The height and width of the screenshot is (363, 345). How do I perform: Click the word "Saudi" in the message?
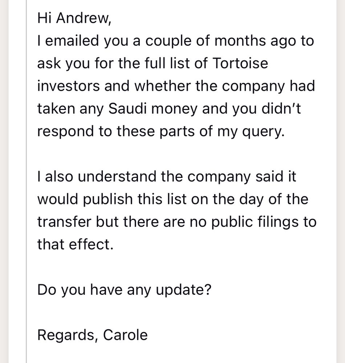click(127, 109)
